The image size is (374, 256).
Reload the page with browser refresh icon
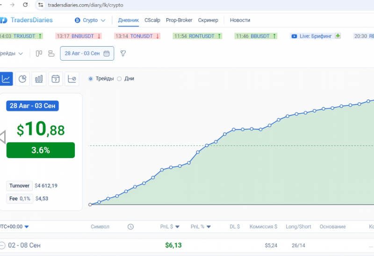(25, 5)
